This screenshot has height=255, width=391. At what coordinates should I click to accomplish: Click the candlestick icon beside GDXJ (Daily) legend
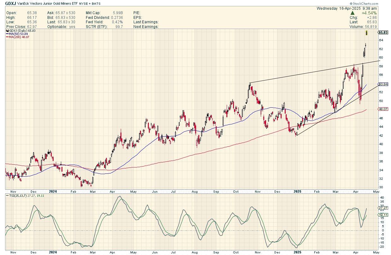(x=7, y=31)
